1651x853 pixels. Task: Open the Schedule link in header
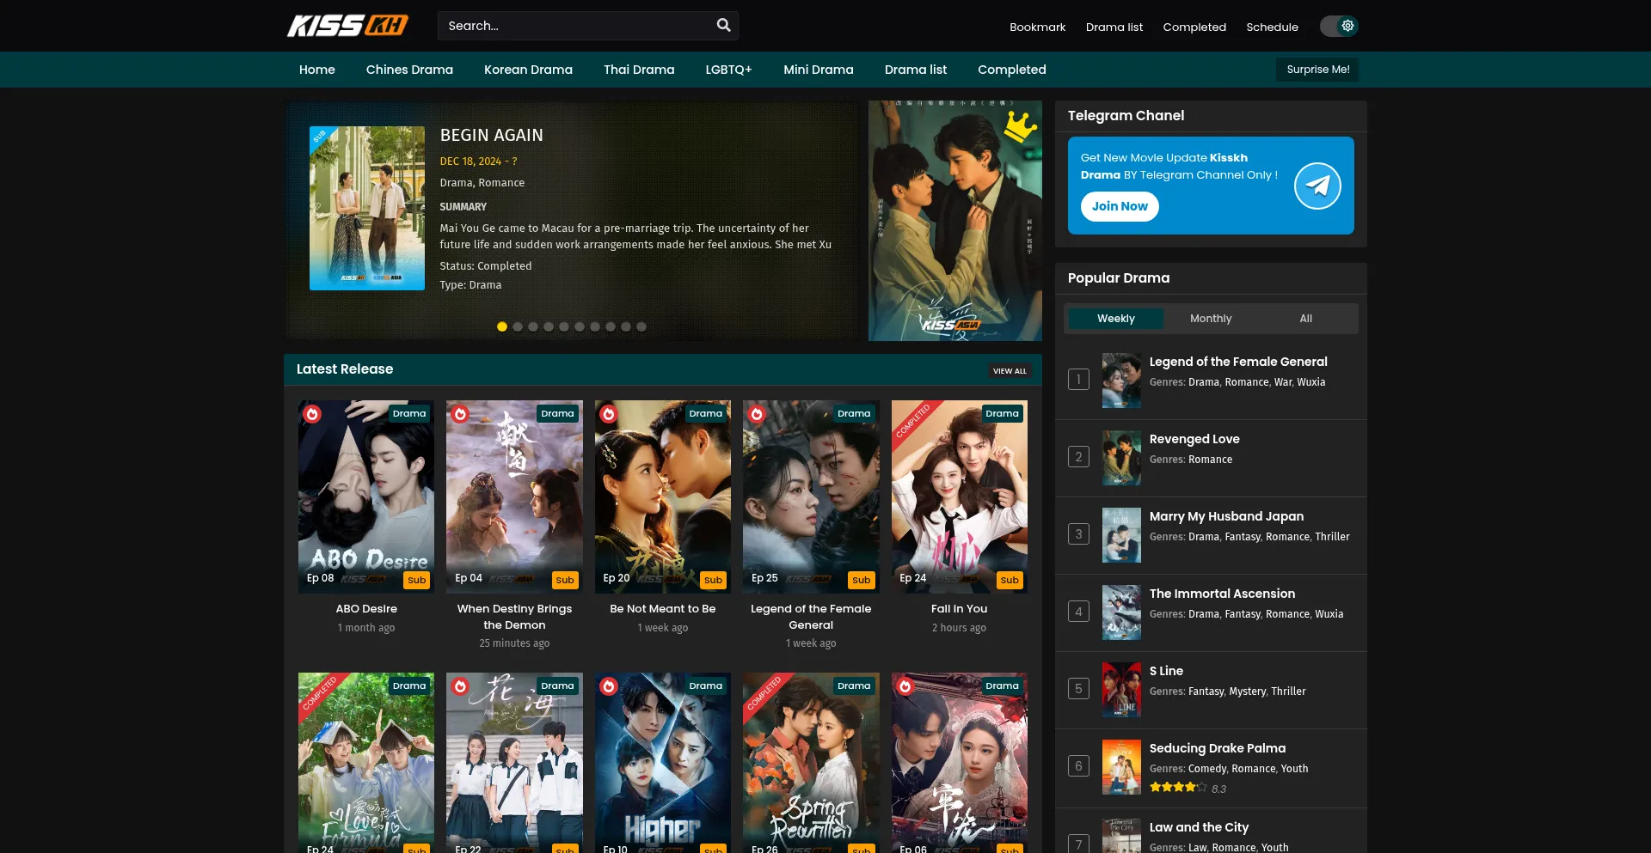[1272, 27]
